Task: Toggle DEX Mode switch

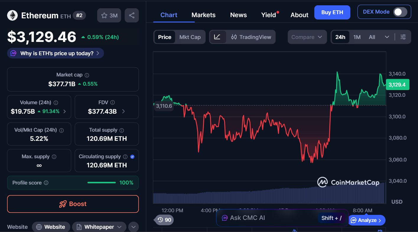Action: pos(400,12)
